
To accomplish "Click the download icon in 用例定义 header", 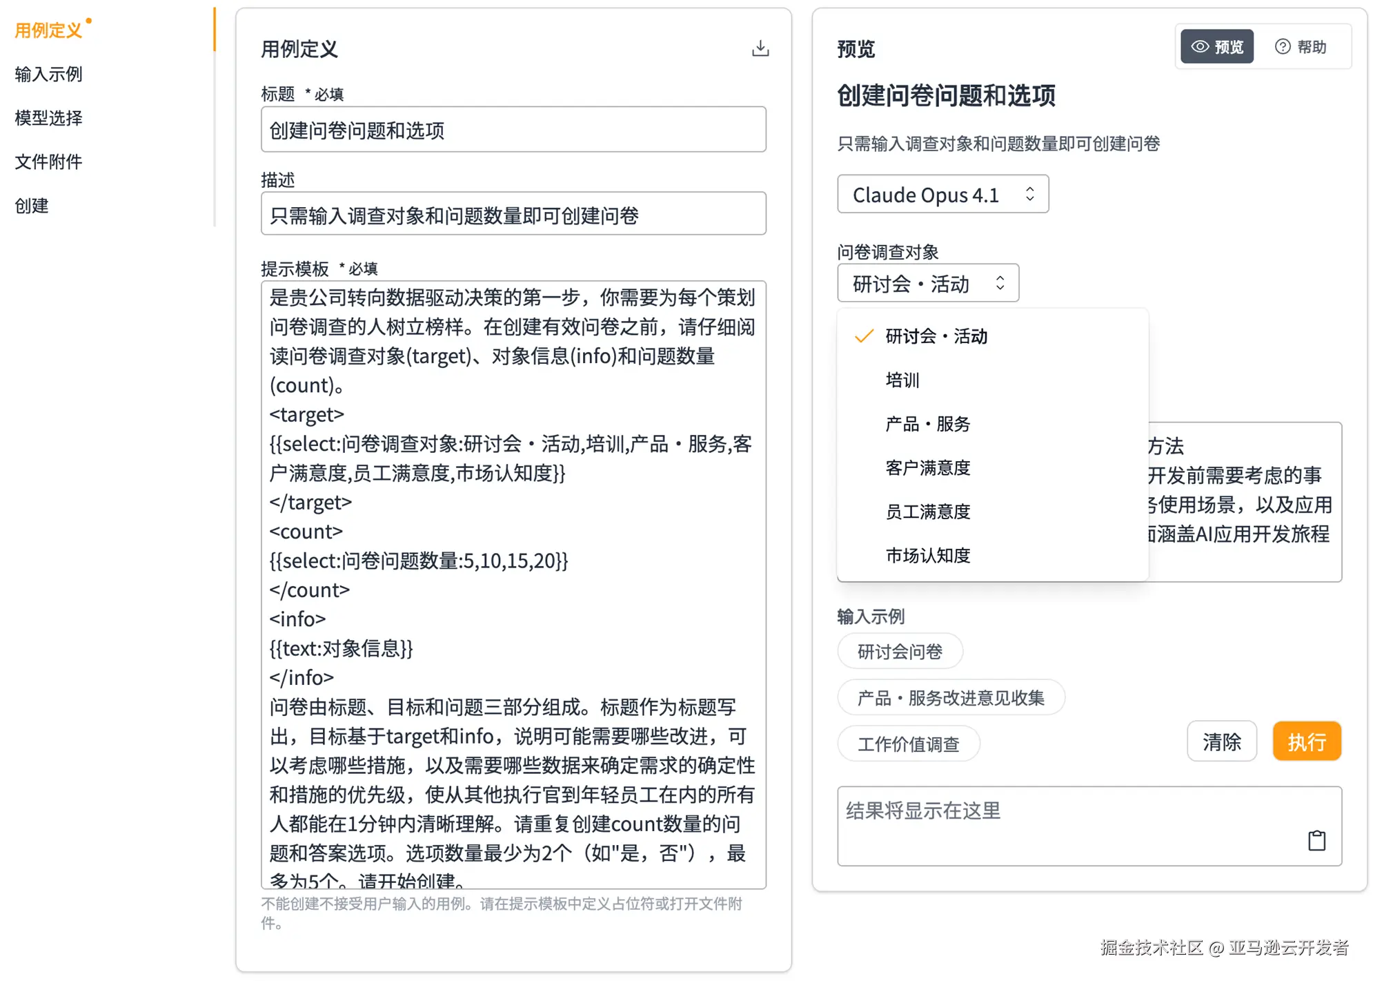I will click(x=760, y=48).
